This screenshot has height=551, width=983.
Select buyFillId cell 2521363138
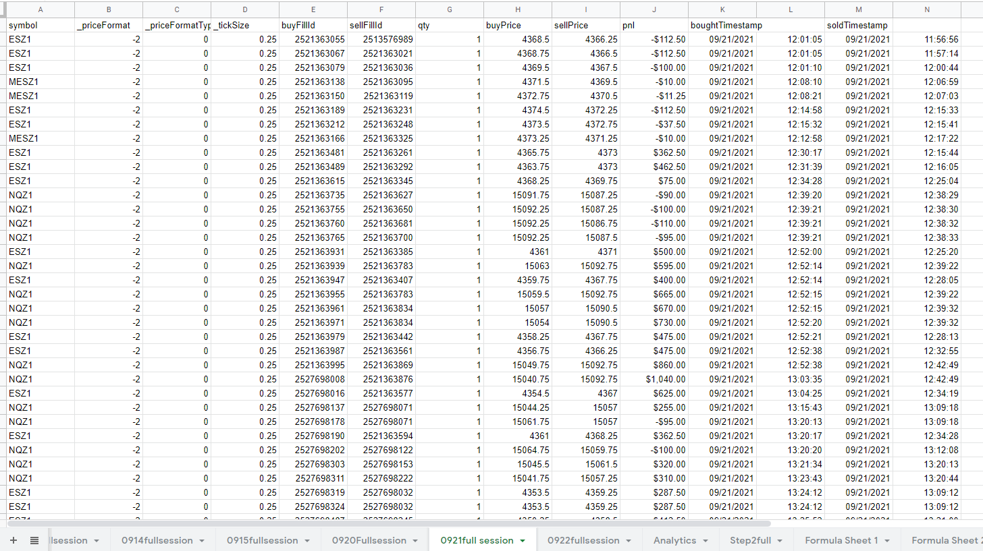pyautogui.click(x=313, y=82)
